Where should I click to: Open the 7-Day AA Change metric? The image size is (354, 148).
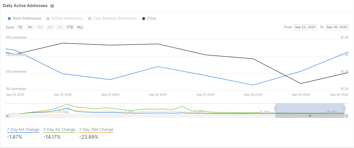pos(59,130)
